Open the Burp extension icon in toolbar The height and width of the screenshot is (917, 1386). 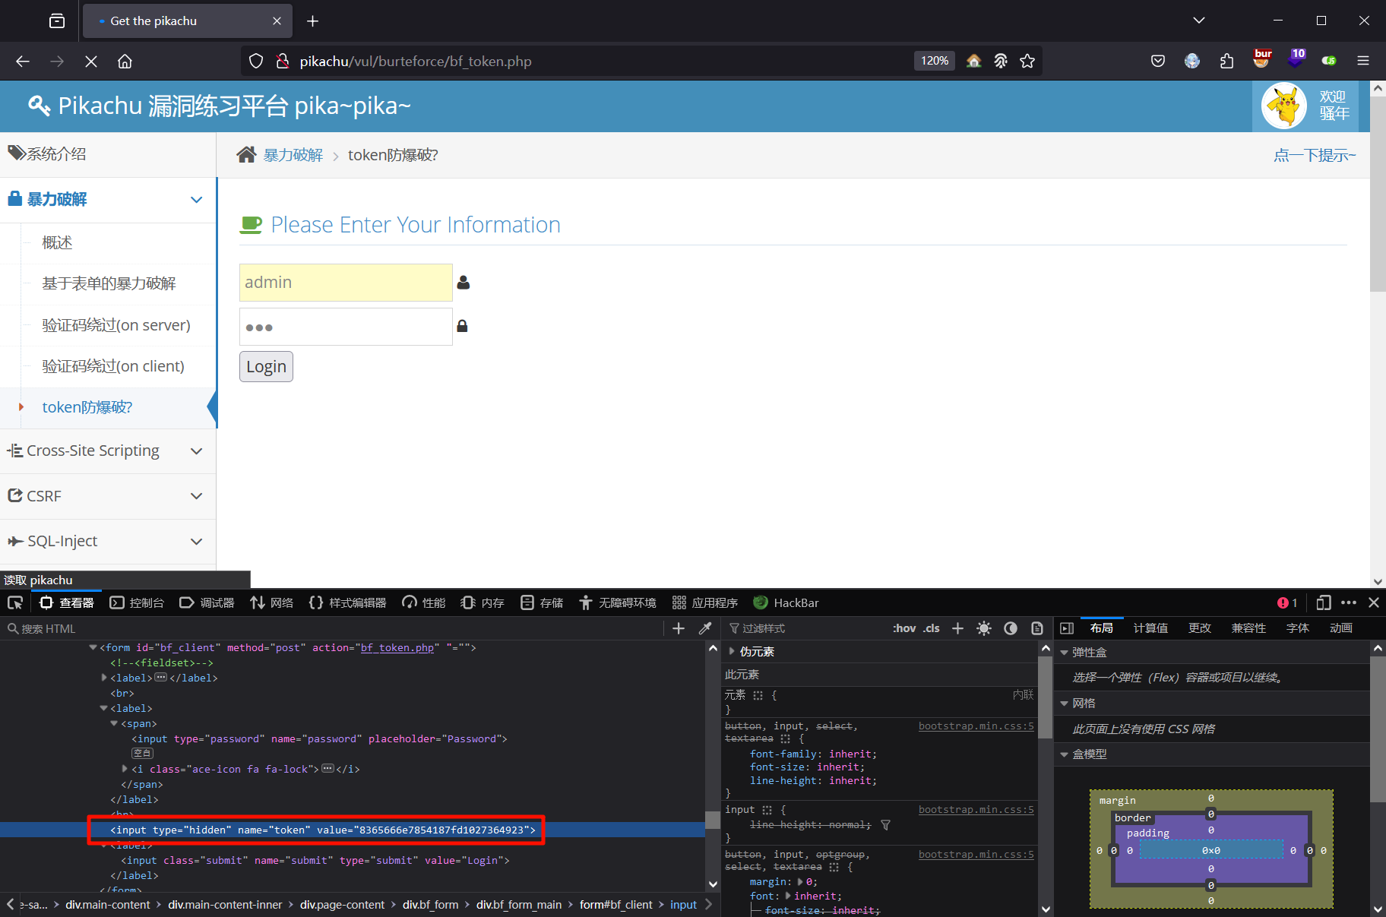point(1262,59)
